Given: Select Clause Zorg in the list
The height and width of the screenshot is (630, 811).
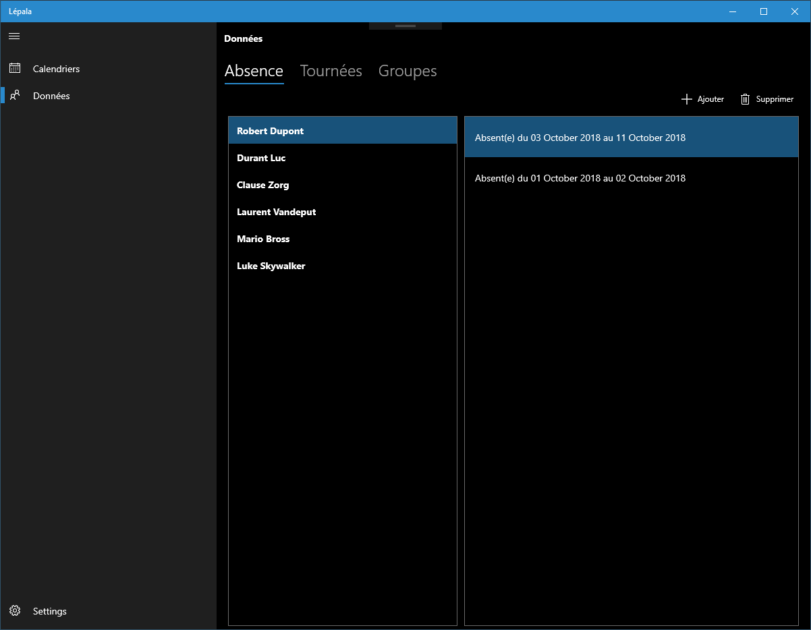Looking at the screenshot, I should tap(343, 185).
